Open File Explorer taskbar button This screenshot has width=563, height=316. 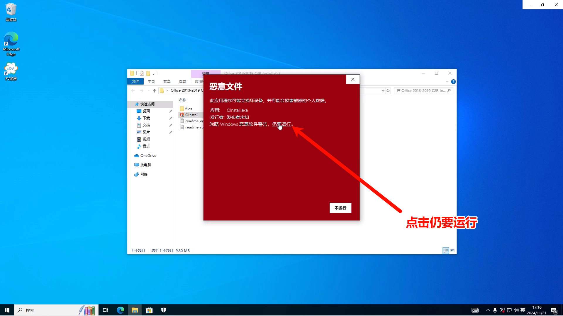135,310
